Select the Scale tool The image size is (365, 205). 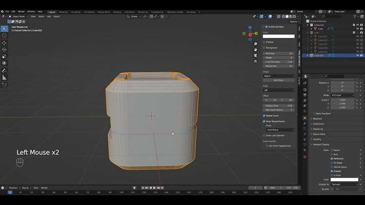pos(4,56)
